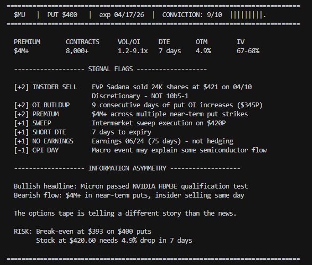Screen dimensions: 312x265
Task: Click the 8,000+ contracts value
Action: 77,51
